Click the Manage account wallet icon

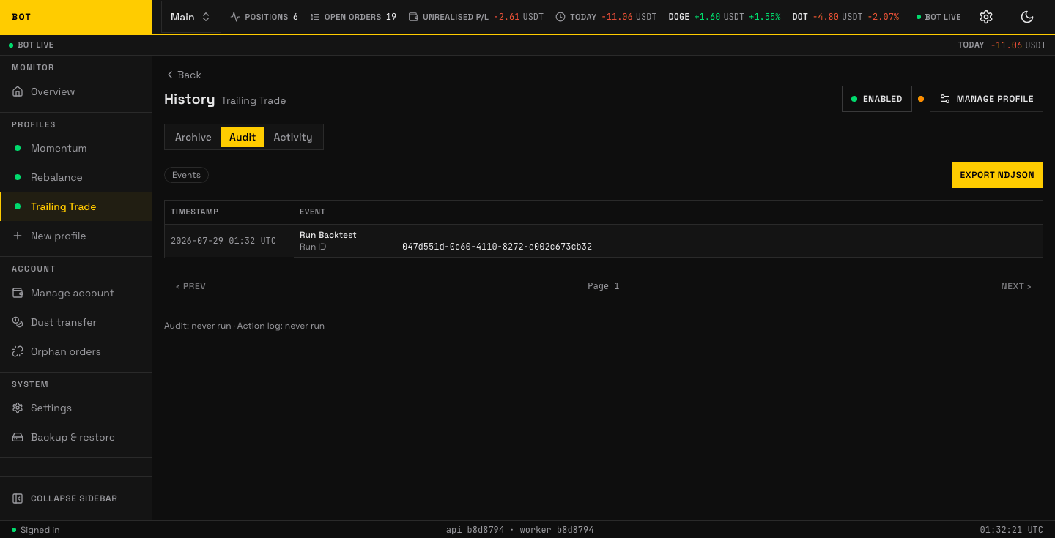(x=18, y=293)
